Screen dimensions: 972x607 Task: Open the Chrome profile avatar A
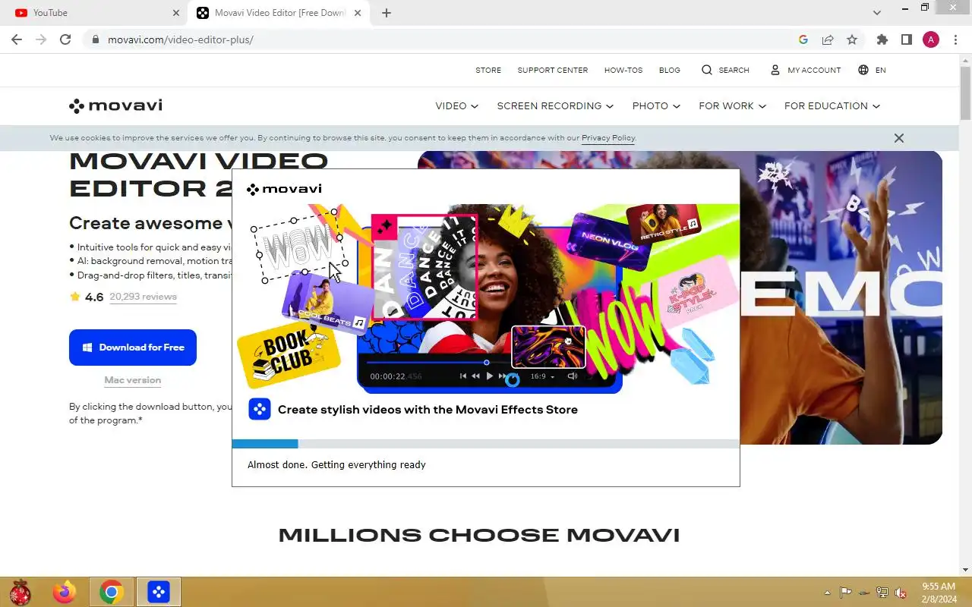(x=931, y=39)
